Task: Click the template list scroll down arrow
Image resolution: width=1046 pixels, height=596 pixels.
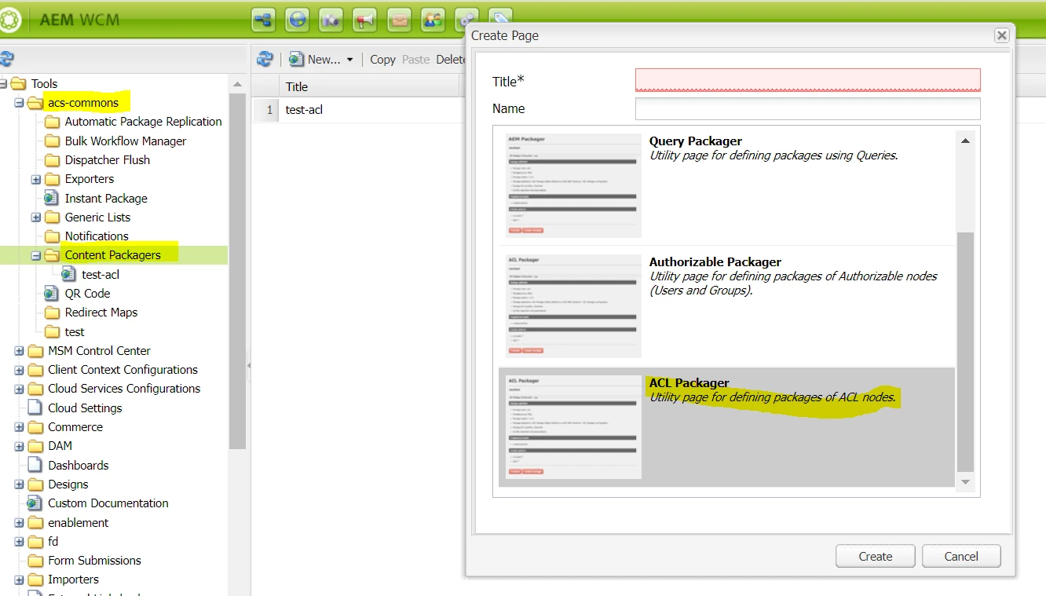Action: (x=965, y=482)
